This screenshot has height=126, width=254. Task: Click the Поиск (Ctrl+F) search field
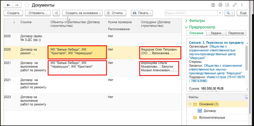[x=191, y=13]
